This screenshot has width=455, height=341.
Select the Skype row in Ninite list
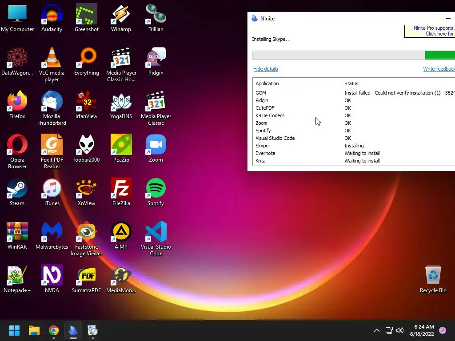click(x=354, y=146)
